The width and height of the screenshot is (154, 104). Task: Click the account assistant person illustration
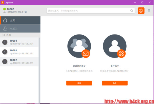click(x=115, y=46)
